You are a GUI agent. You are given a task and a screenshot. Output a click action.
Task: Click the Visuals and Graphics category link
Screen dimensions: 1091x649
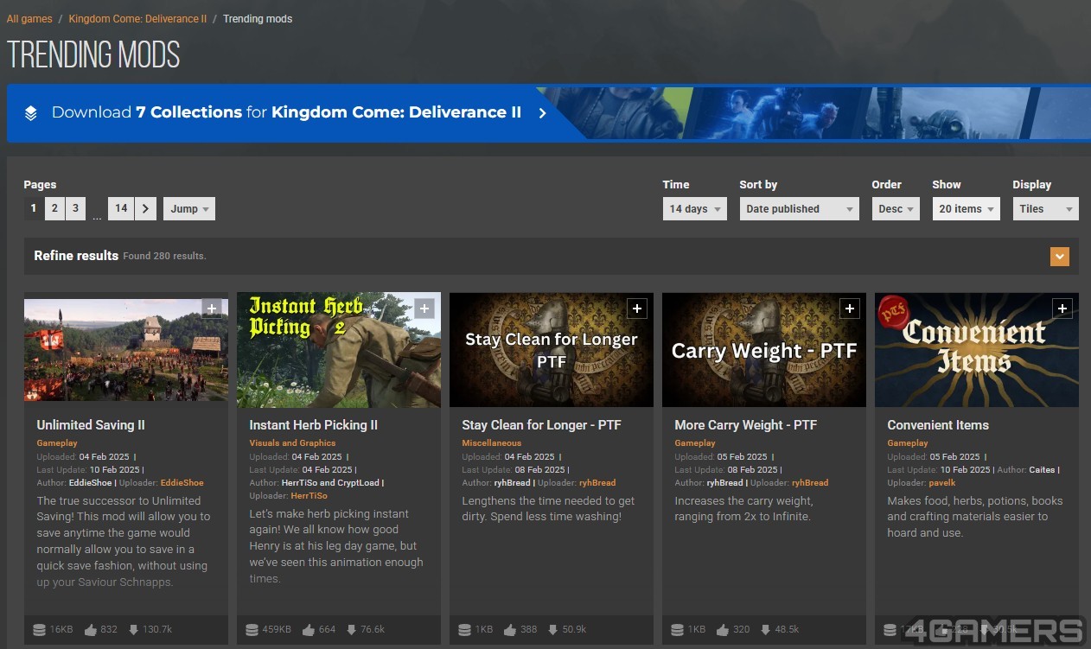click(x=292, y=443)
